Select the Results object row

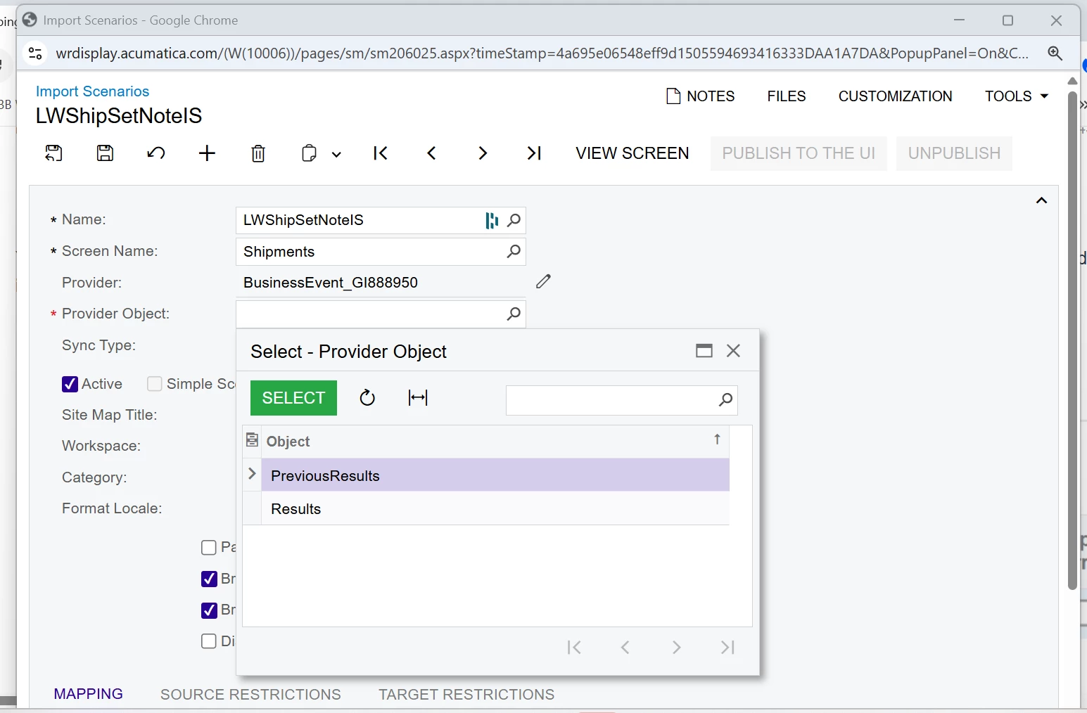495,508
